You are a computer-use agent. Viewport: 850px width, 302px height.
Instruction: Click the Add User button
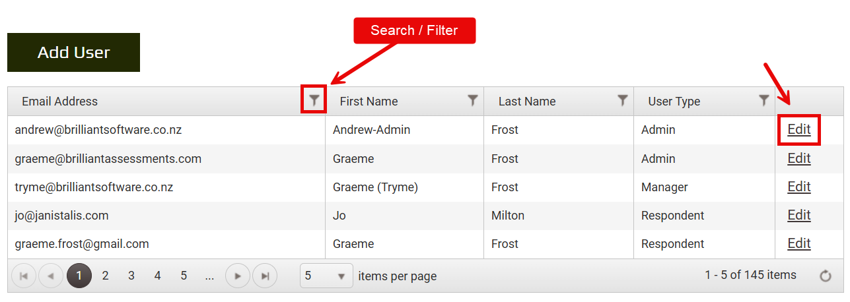point(73,53)
